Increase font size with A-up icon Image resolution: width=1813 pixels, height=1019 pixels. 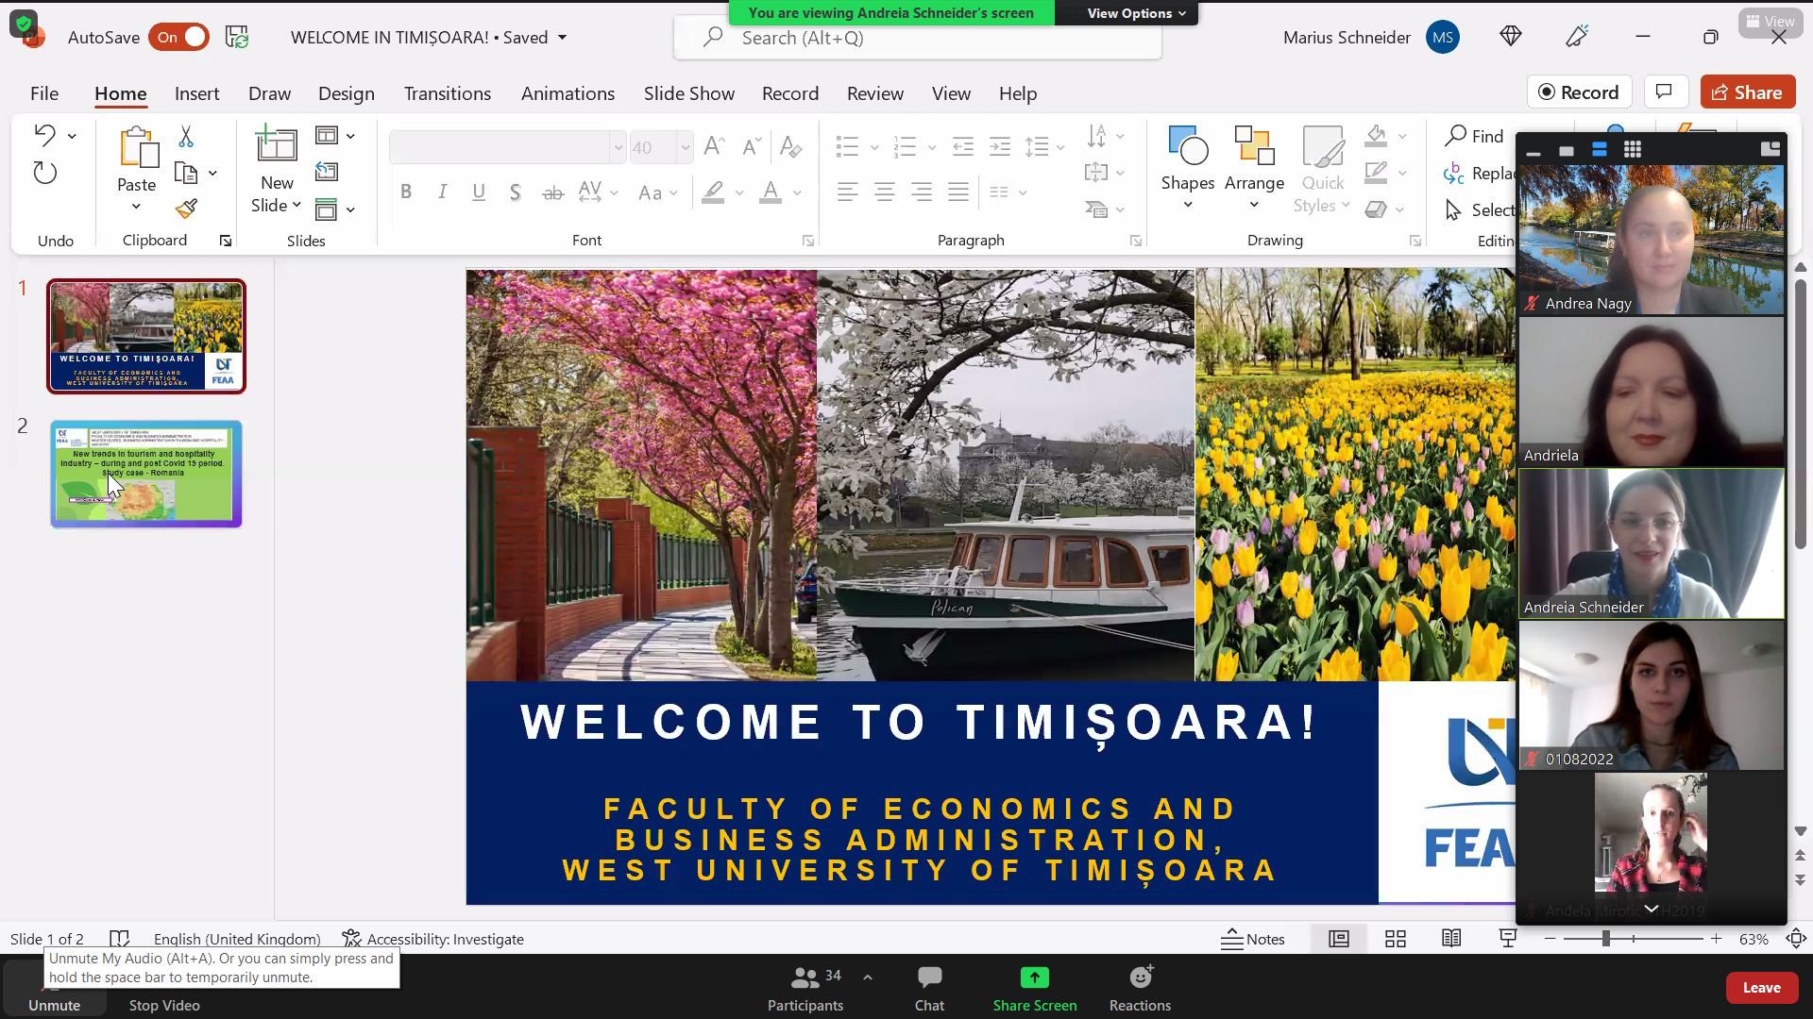click(x=714, y=146)
